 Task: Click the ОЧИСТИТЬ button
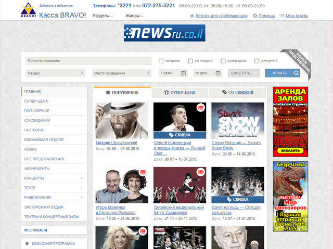(244, 73)
